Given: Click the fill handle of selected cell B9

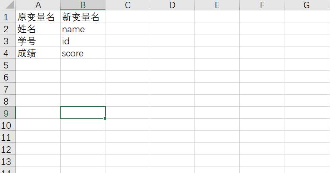Looking at the screenshot, I should tap(105, 118).
